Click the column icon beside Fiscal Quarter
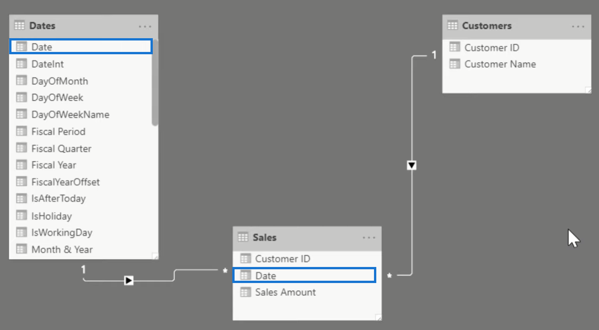The width and height of the screenshot is (599, 330). coord(21,148)
